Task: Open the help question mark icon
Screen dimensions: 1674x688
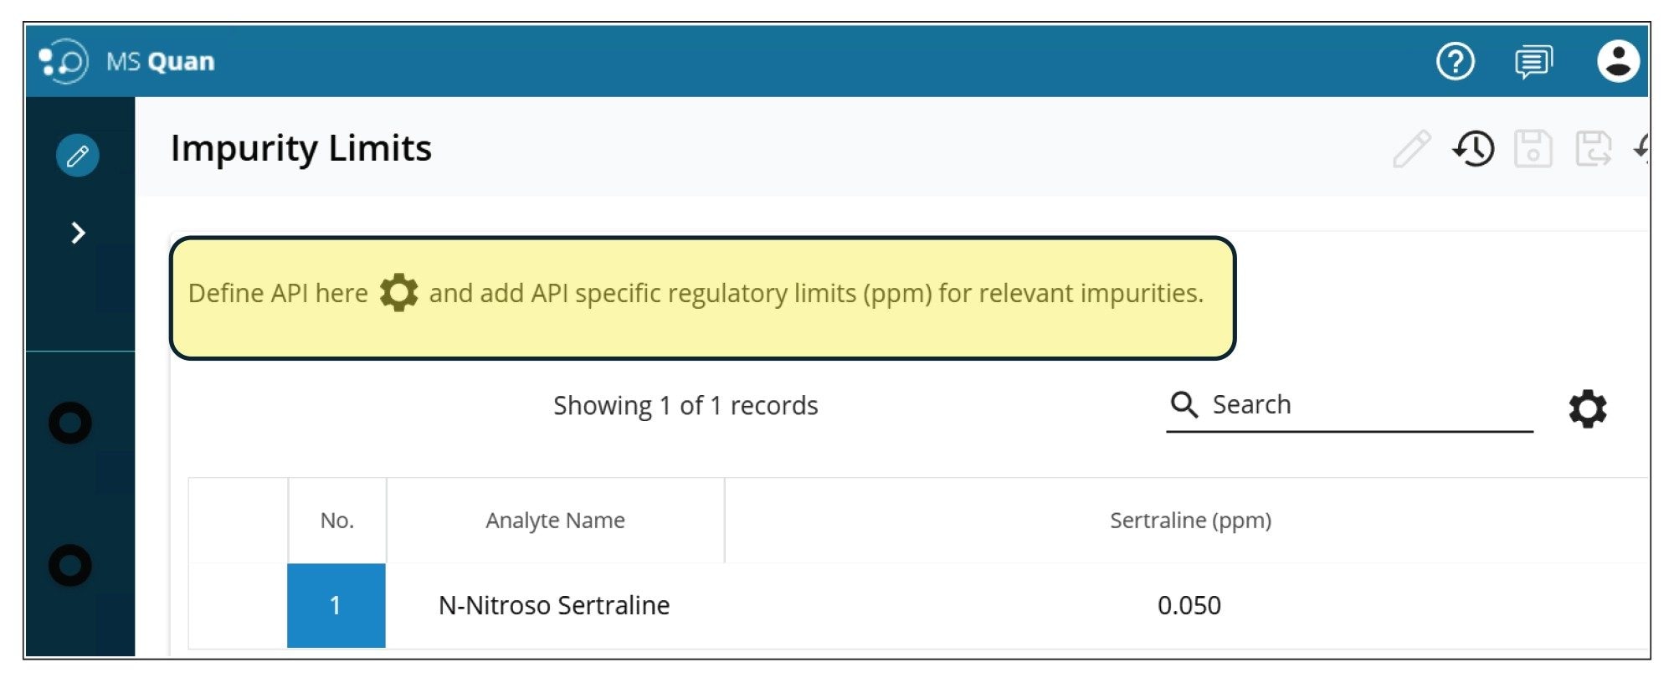Action: coord(1456,61)
